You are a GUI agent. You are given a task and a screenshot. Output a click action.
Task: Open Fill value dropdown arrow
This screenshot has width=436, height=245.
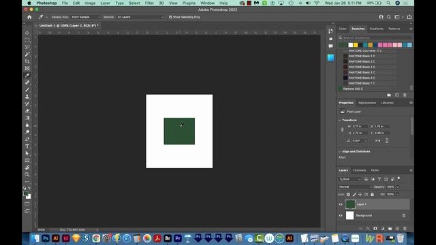pos(398,195)
